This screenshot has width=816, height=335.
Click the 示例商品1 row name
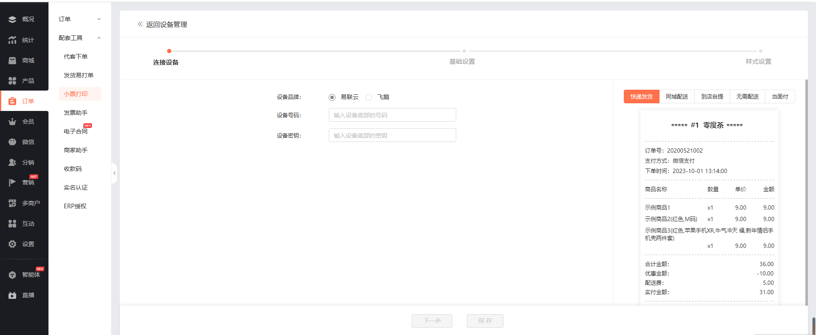pos(657,207)
